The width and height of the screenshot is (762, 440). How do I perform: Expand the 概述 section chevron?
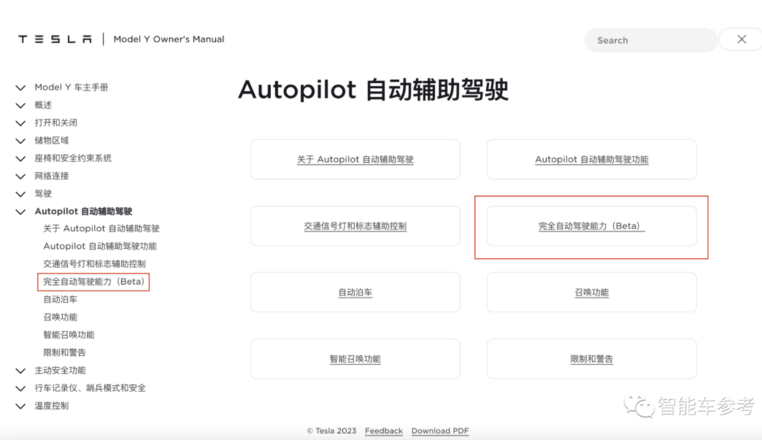pyautogui.click(x=20, y=105)
